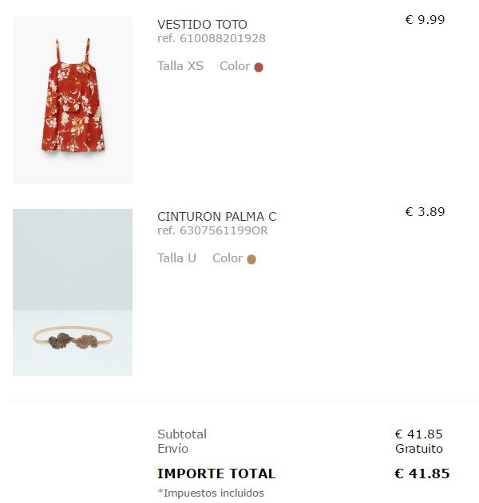Viewport: 479px width, 503px height.
Task: Click the Gratuito shipping cost text
Action: [x=419, y=449]
